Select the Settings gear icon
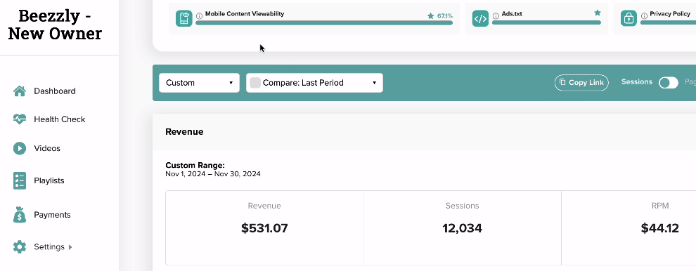The height and width of the screenshot is (271, 696). [20, 246]
